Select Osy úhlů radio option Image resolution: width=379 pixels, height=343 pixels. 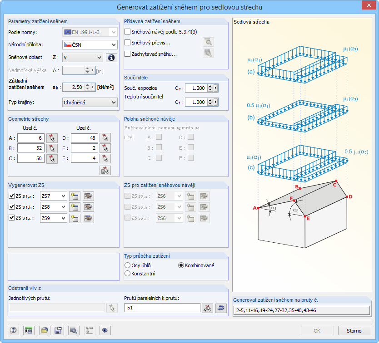pyautogui.click(x=127, y=265)
